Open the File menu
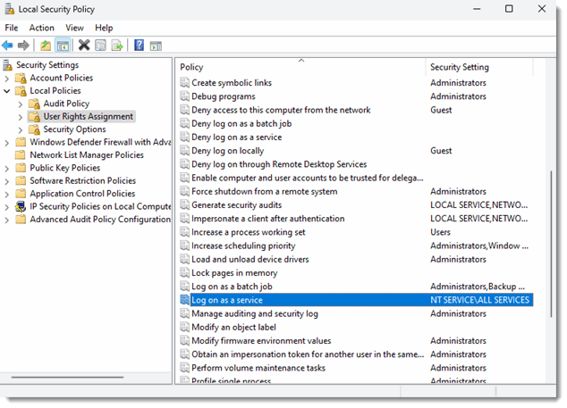Screen dimensions: 567x408 tap(12, 28)
